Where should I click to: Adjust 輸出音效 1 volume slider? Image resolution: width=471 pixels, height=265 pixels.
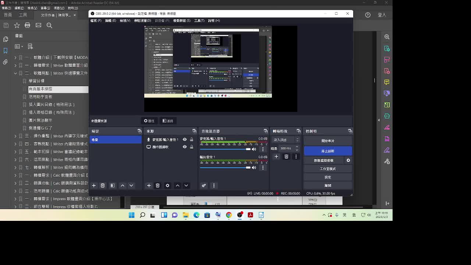(x=225, y=167)
